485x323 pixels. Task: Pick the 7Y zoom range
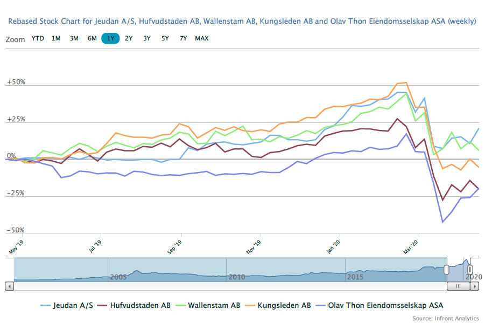point(184,38)
